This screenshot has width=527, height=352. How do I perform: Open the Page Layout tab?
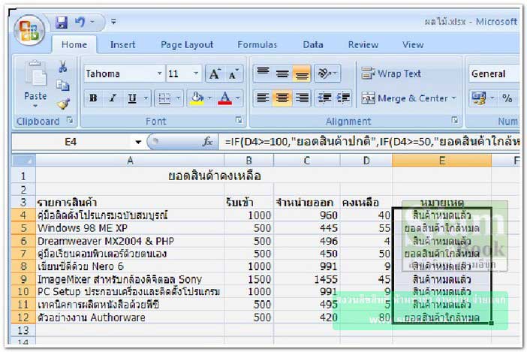coord(187,45)
